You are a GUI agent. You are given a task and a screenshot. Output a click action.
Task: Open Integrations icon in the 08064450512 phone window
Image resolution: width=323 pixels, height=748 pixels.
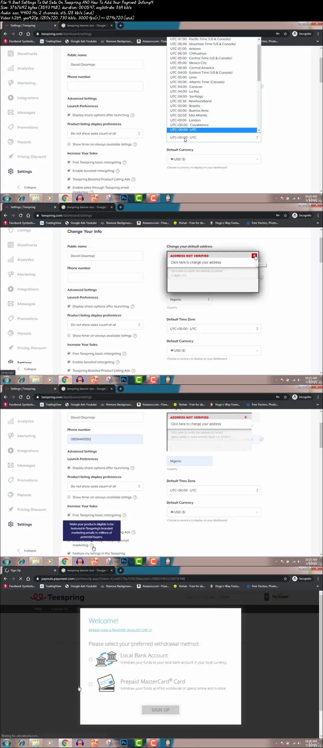coord(11,451)
